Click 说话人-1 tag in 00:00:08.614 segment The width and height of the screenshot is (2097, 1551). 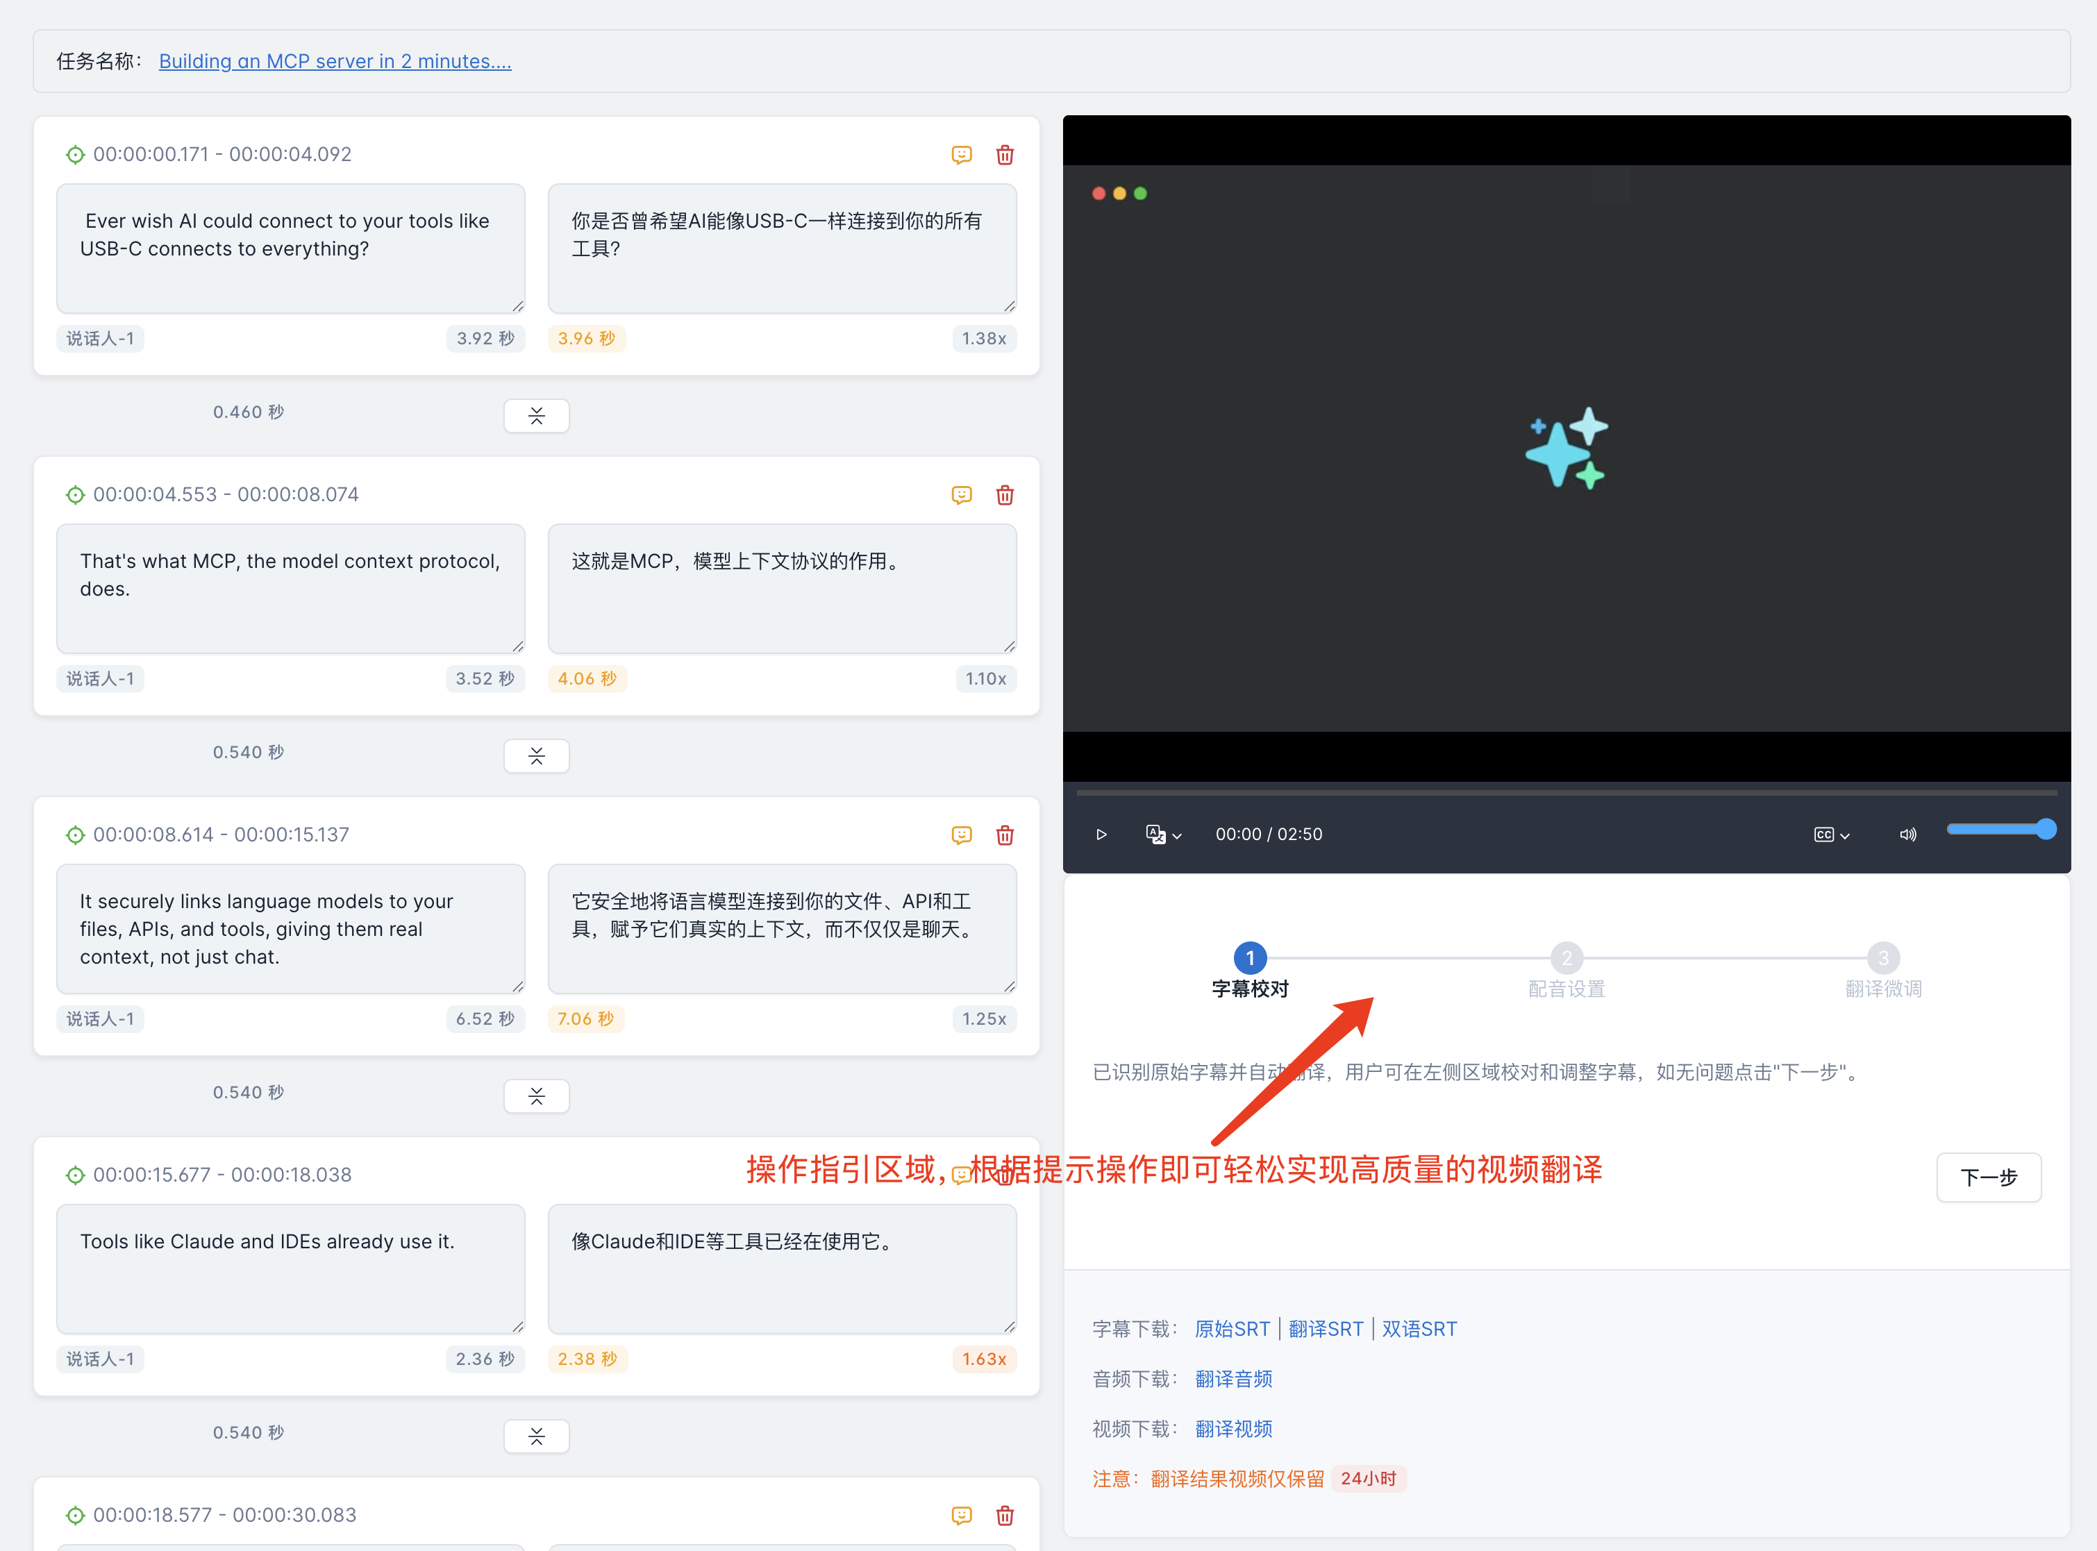[101, 1018]
